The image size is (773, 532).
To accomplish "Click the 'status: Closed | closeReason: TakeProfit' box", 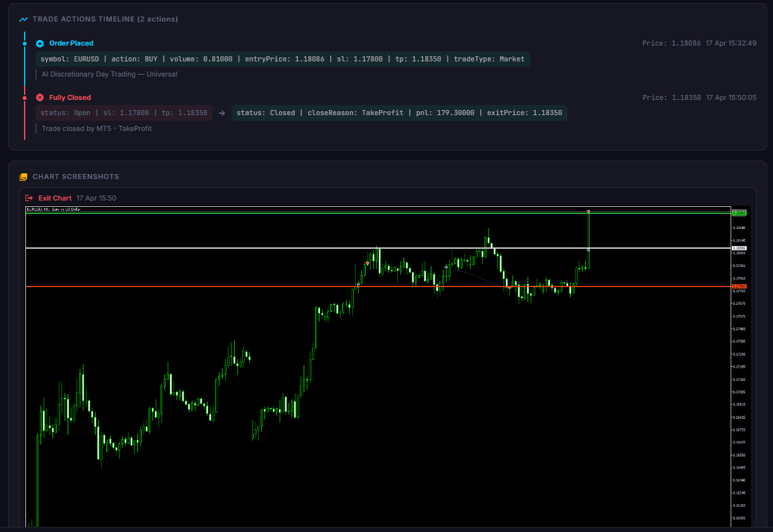I will pos(399,113).
